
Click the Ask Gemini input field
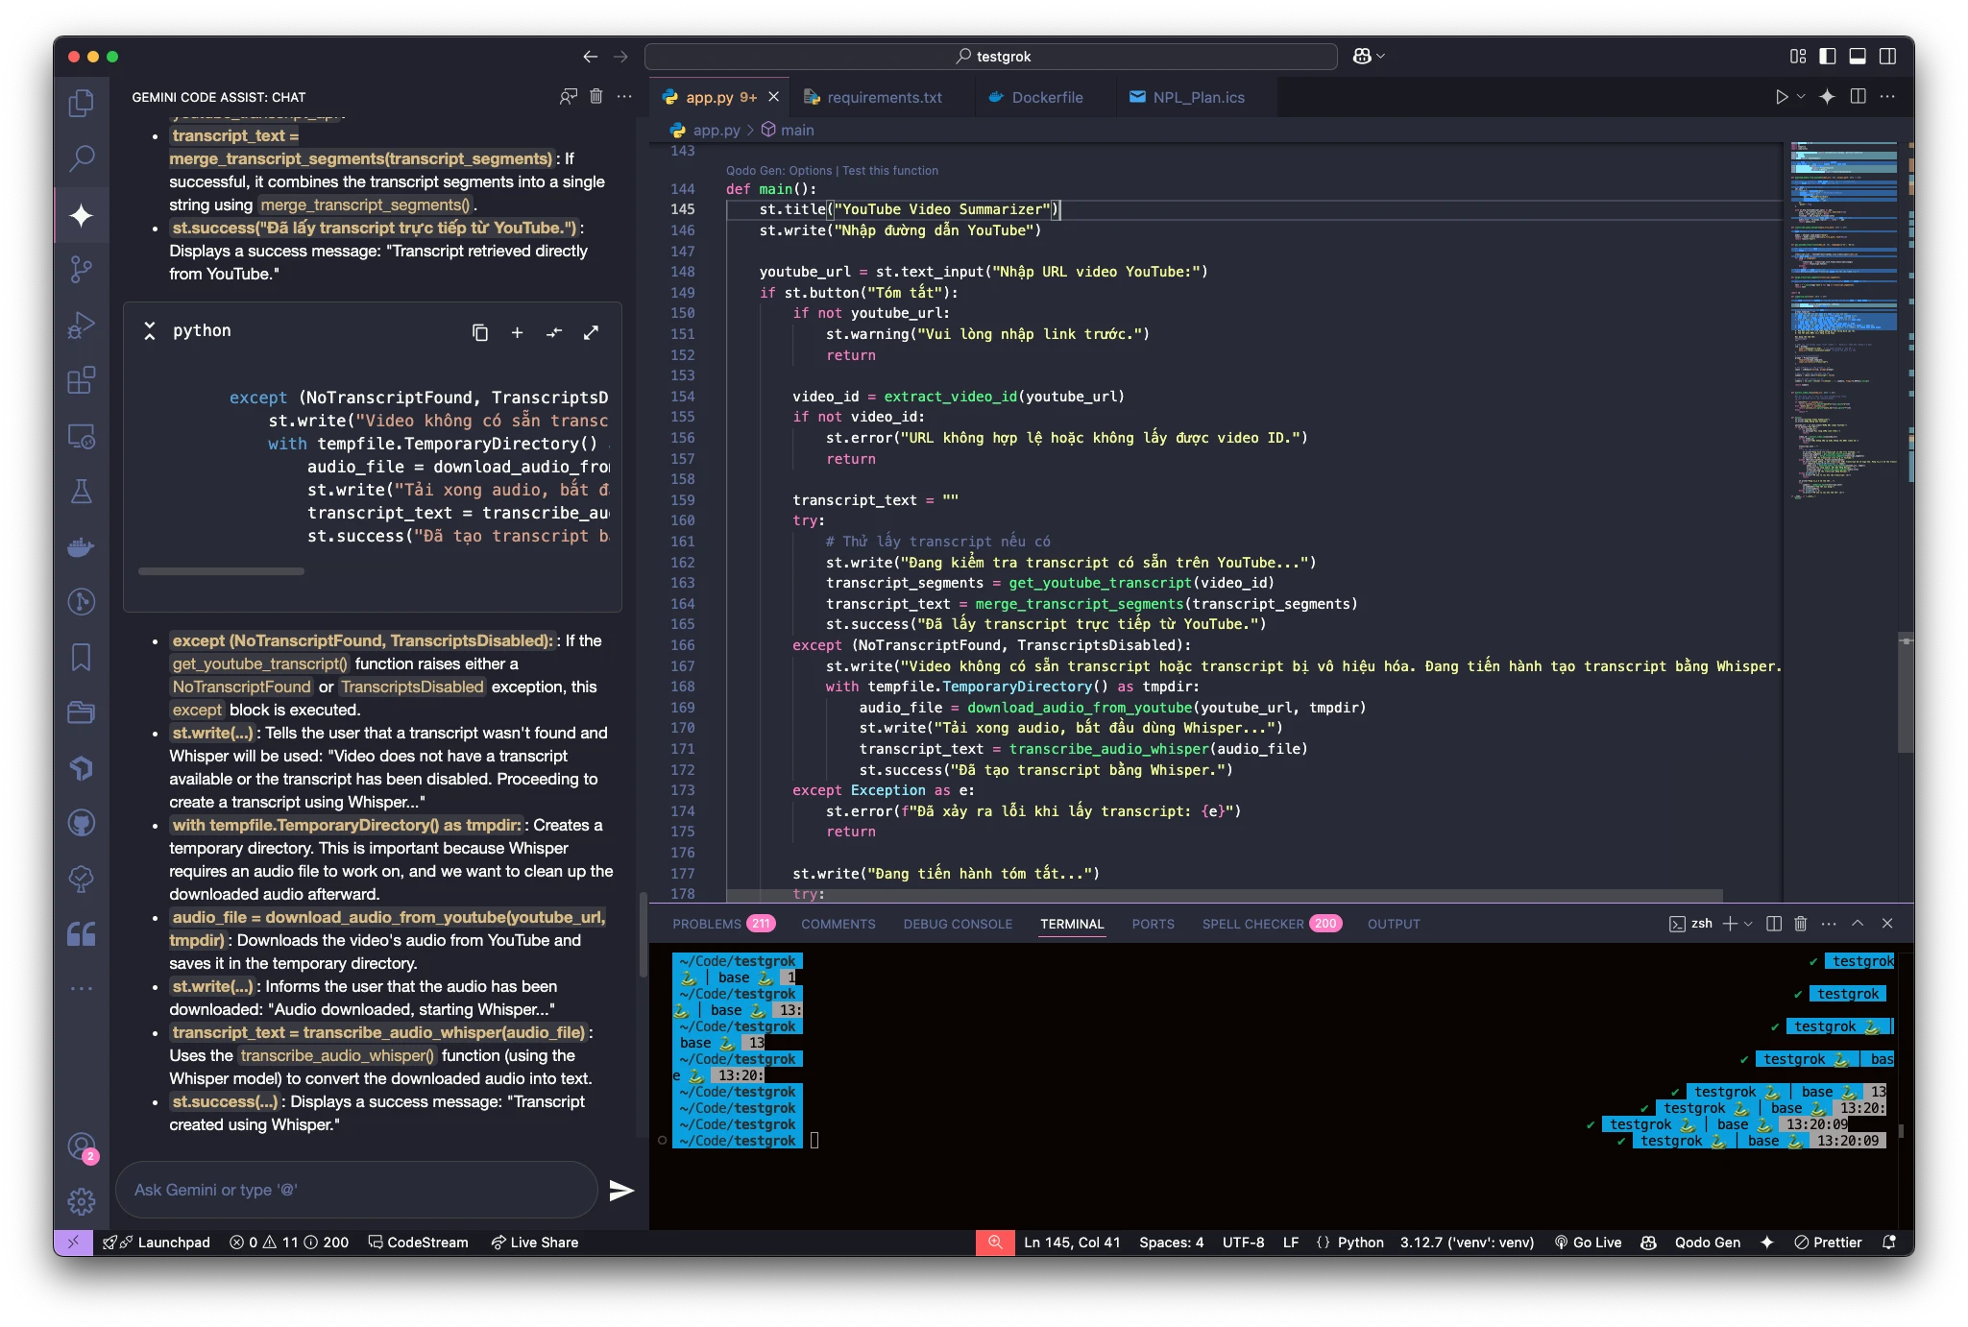(356, 1191)
